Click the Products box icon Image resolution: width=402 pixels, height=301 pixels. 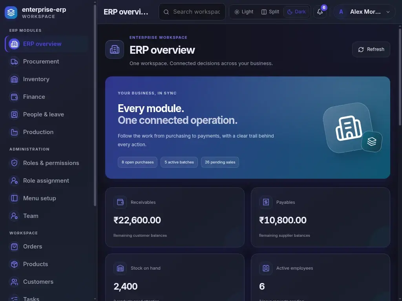(x=15, y=264)
